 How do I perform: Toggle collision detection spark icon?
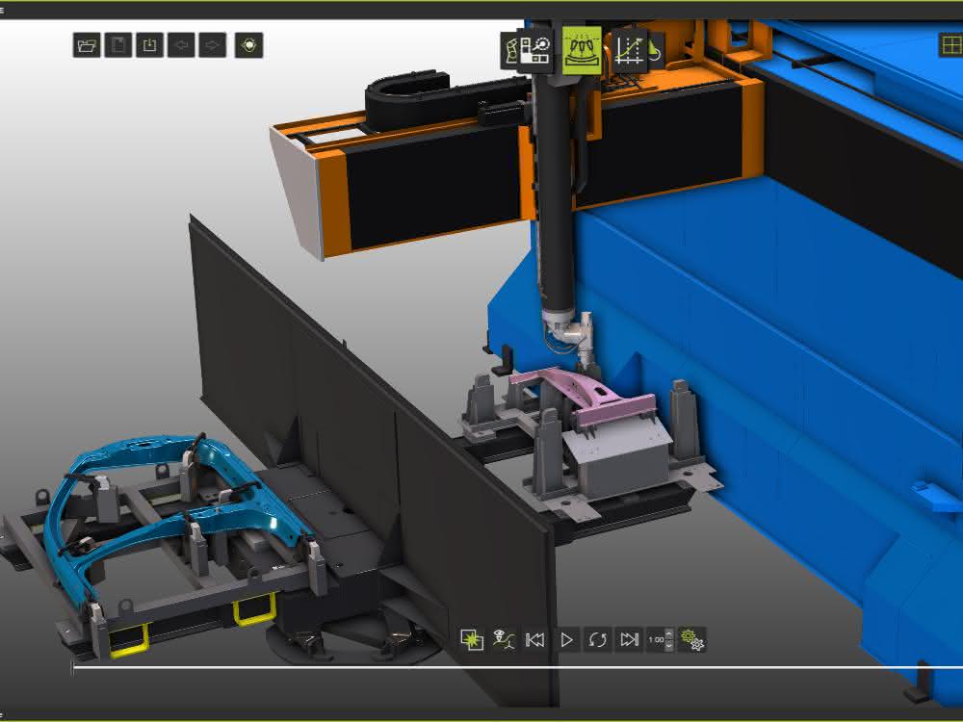point(472,640)
